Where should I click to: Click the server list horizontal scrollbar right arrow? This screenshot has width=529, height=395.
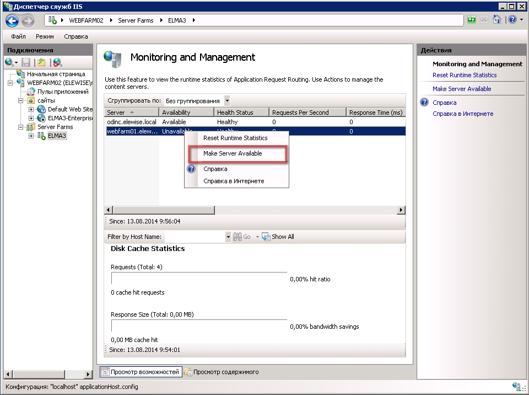point(402,210)
